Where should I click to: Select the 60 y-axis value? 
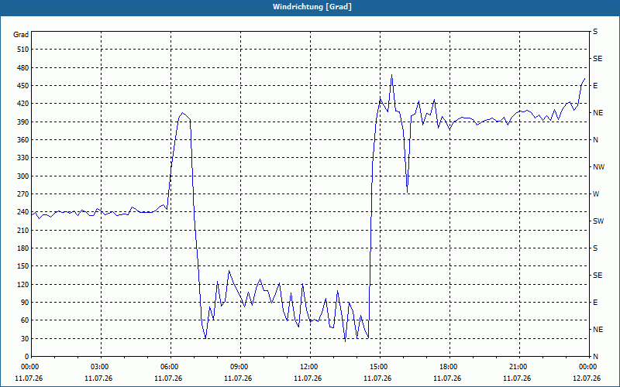click(x=25, y=320)
